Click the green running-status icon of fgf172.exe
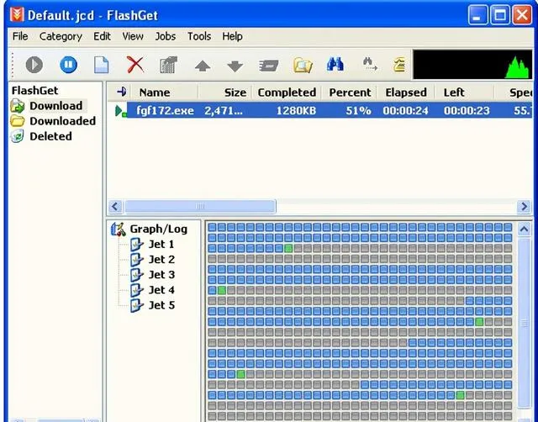 point(120,111)
